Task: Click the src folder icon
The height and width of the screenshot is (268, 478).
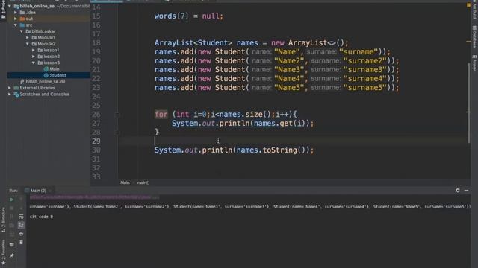Action: [x=22, y=25]
